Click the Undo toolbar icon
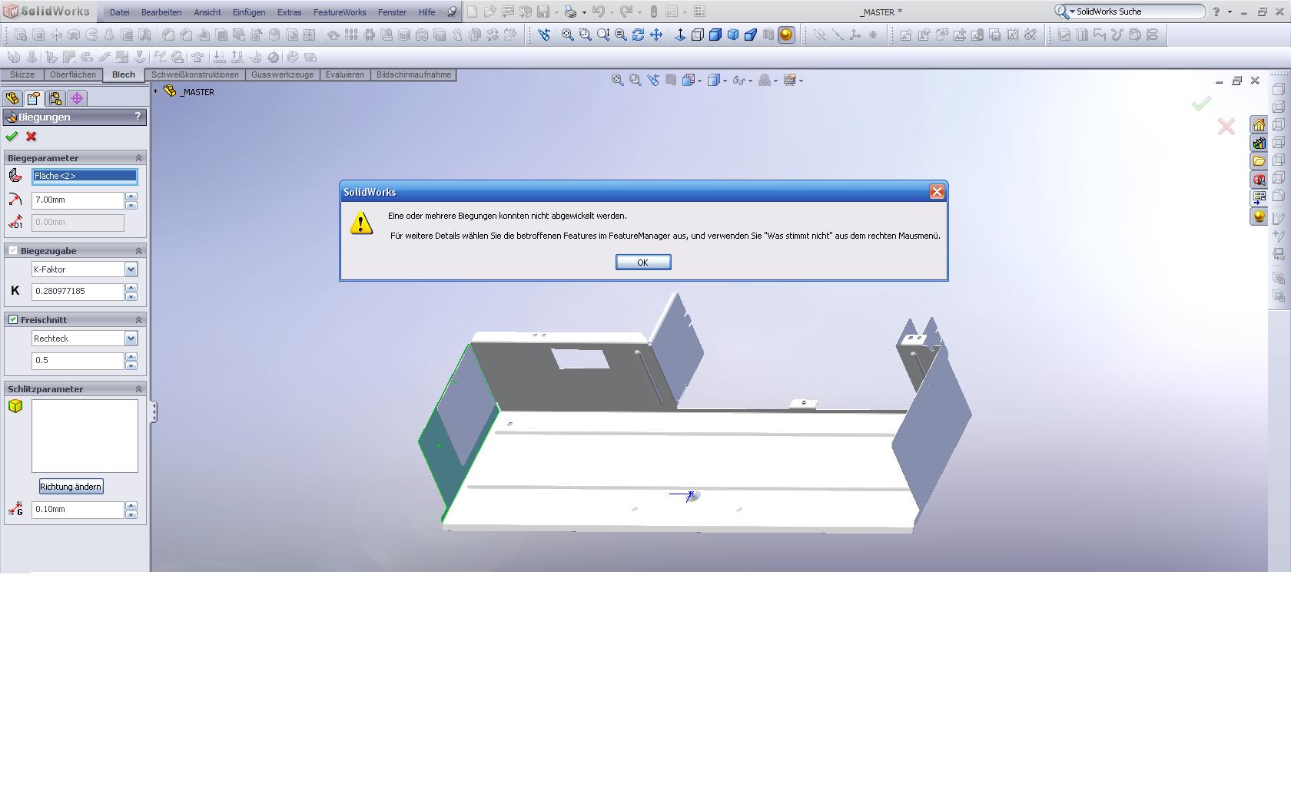Viewport: 1291px width, 806px height. 598,12
